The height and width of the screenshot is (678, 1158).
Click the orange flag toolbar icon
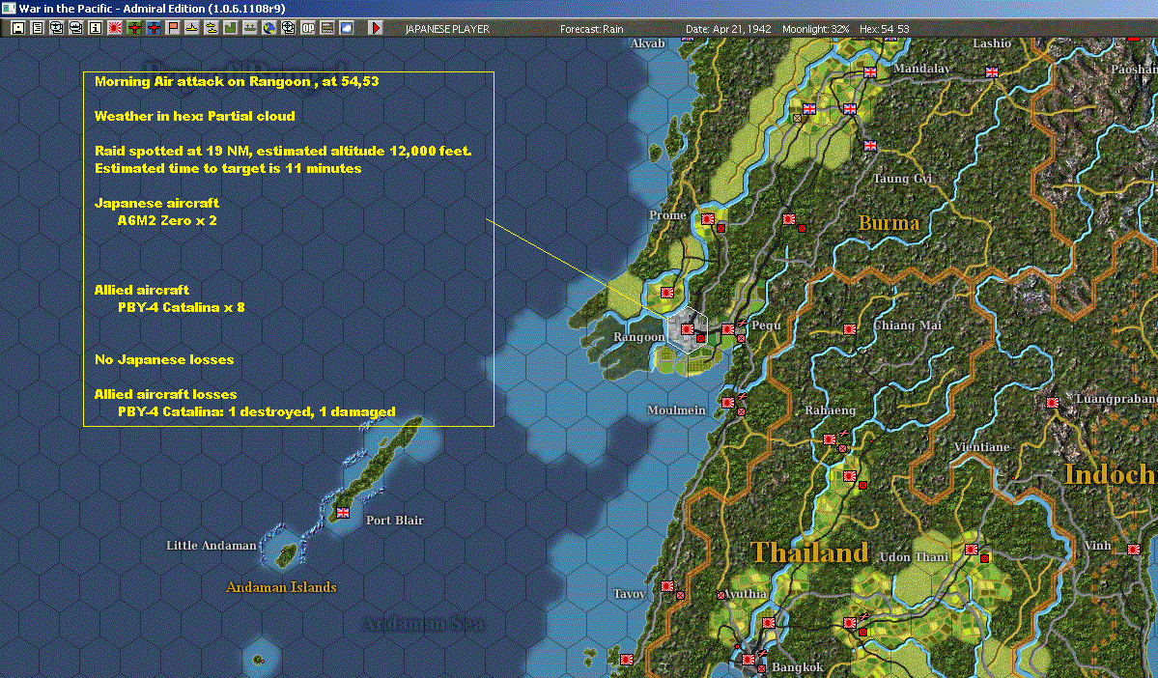[x=173, y=28]
